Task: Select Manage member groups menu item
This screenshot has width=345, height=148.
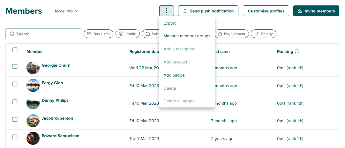Action: pyautogui.click(x=187, y=36)
